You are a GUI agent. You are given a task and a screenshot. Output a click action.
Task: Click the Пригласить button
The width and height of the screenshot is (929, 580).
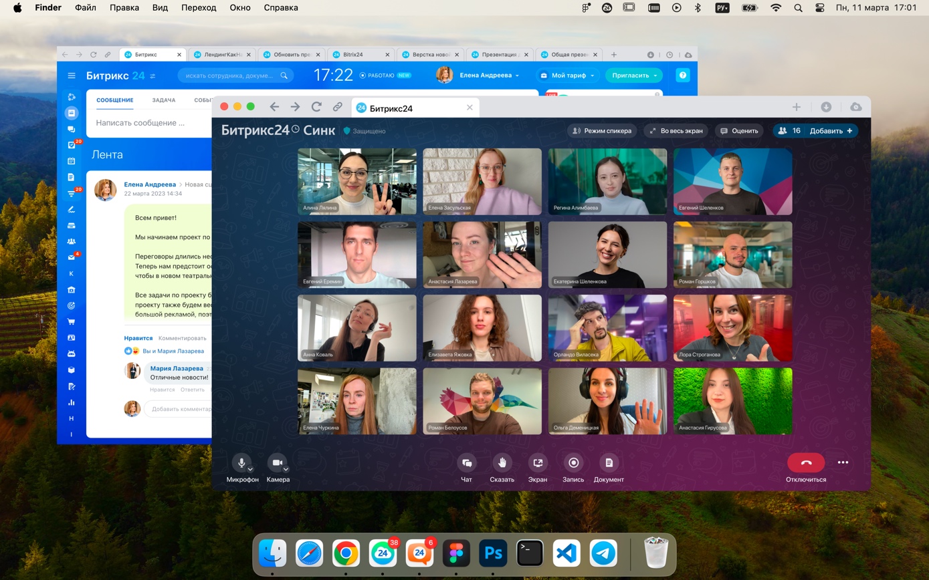point(633,76)
